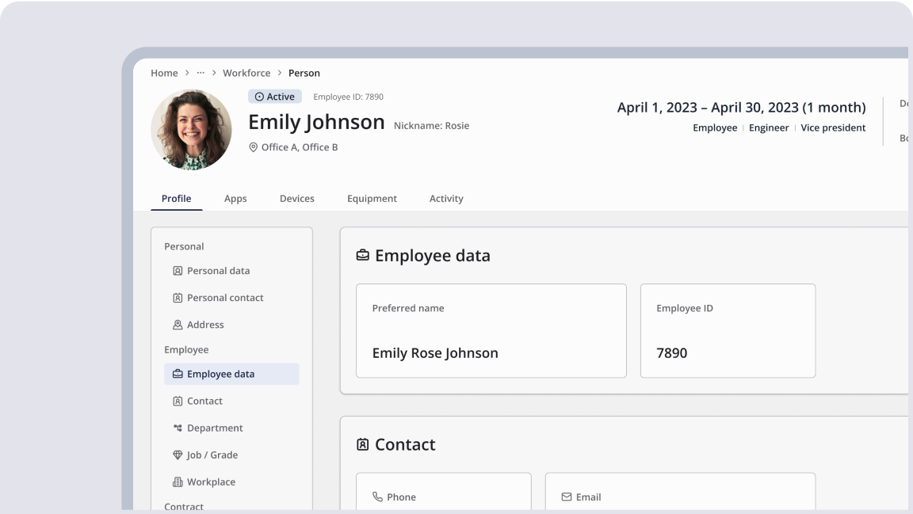This screenshot has width=913, height=514.
Task: Select Personal data in sidebar
Action: point(218,271)
